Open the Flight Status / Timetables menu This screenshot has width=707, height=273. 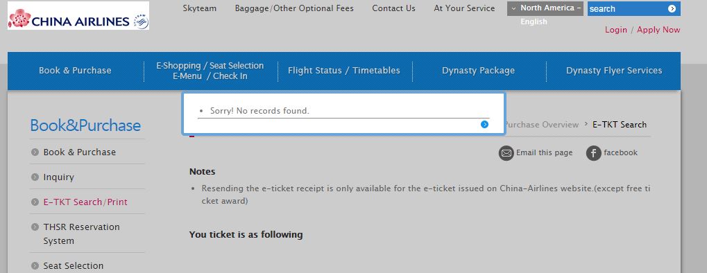pos(344,71)
